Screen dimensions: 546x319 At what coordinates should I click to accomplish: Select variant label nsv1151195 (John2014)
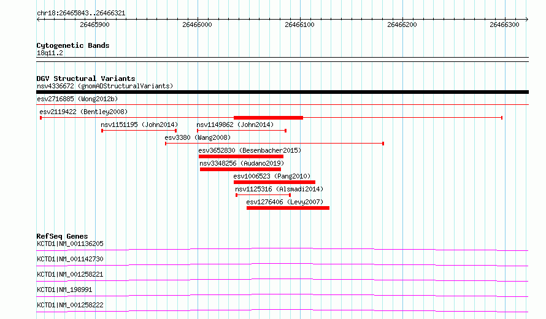pos(139,125)
